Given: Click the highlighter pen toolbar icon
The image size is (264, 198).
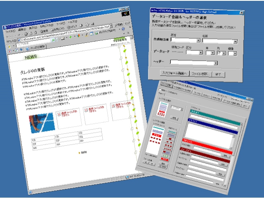Looking at the screenshot, I should (x=87, y=35).
